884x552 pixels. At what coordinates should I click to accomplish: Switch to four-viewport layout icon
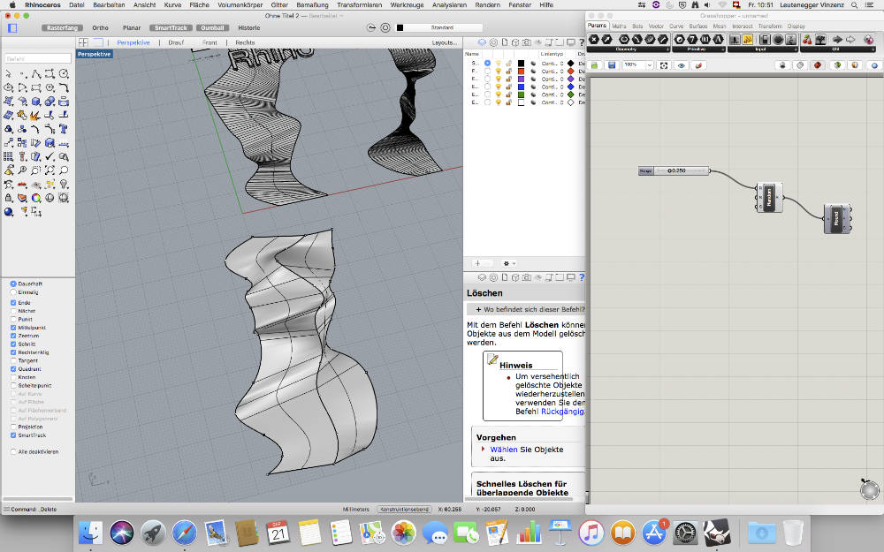(x=83, y=42)
